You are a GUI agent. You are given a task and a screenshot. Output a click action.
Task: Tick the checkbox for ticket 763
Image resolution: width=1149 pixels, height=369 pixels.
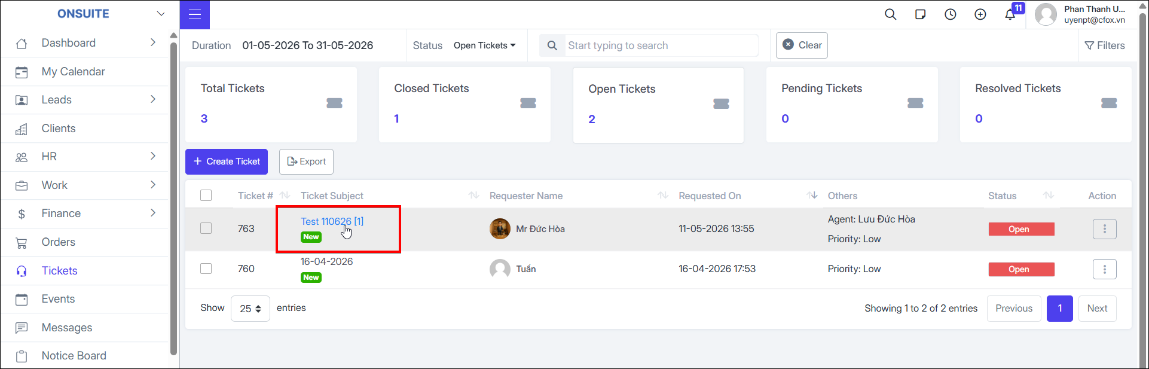[x=206, y=228]
